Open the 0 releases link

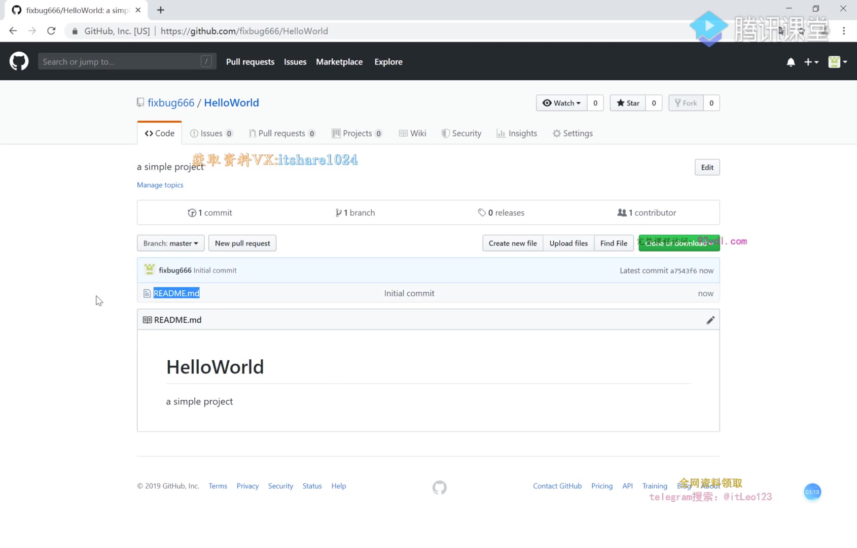click(x=501, y=213)
